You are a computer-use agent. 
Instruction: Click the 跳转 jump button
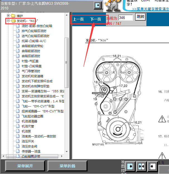[x=140, y=17]
